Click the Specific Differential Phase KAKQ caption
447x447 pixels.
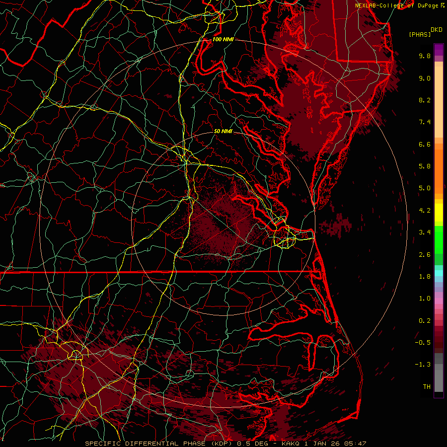click(x=225, y=444)
